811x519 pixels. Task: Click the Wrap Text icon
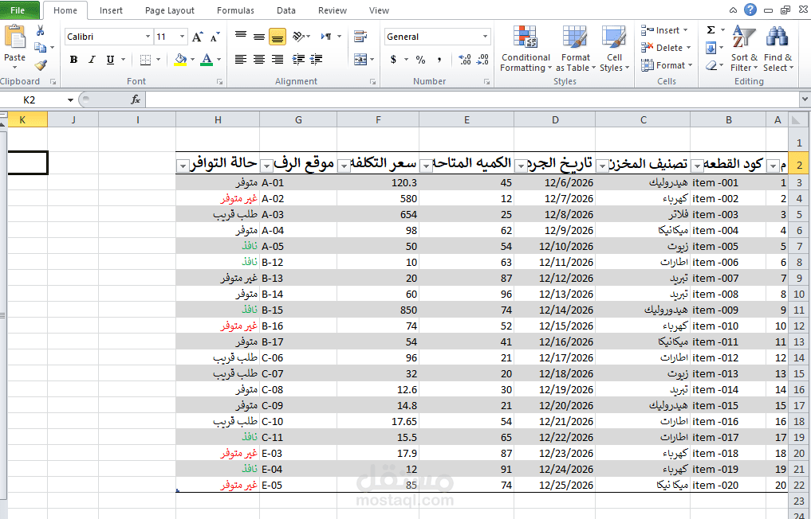[x=360, y=36]
